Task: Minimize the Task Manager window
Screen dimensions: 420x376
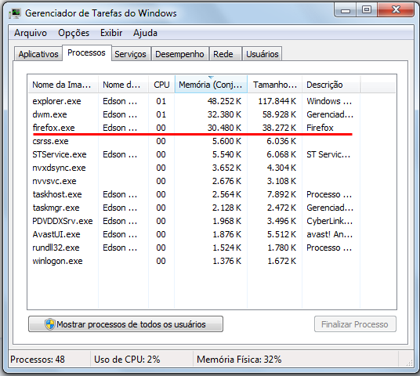Action: (x=346, y=10)
